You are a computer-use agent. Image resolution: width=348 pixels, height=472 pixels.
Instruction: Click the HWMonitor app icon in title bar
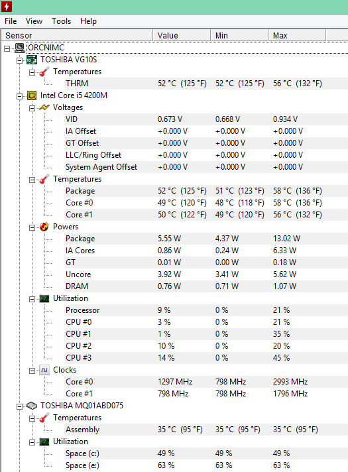click(7, 6)
